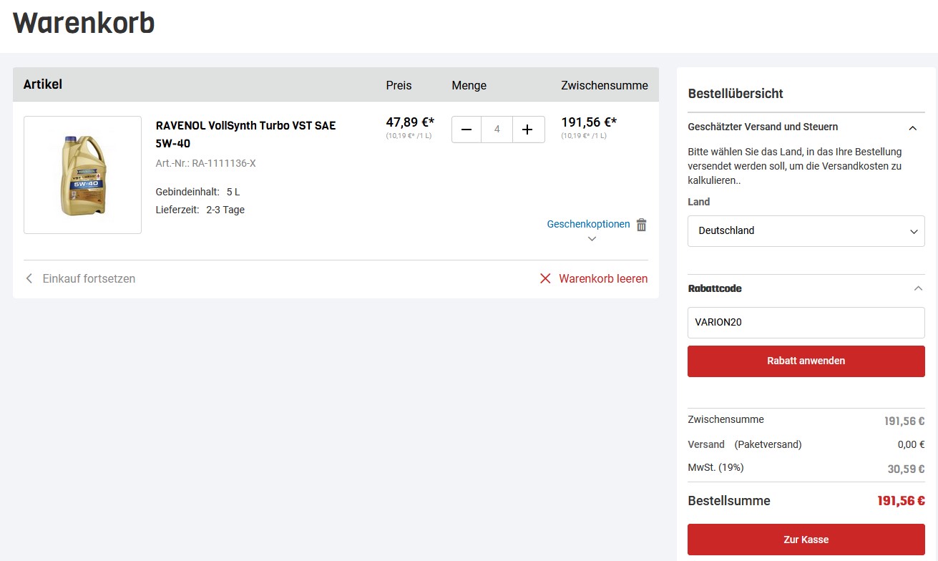Click the Menge column header
938x561 pixels.
[469, 85]
